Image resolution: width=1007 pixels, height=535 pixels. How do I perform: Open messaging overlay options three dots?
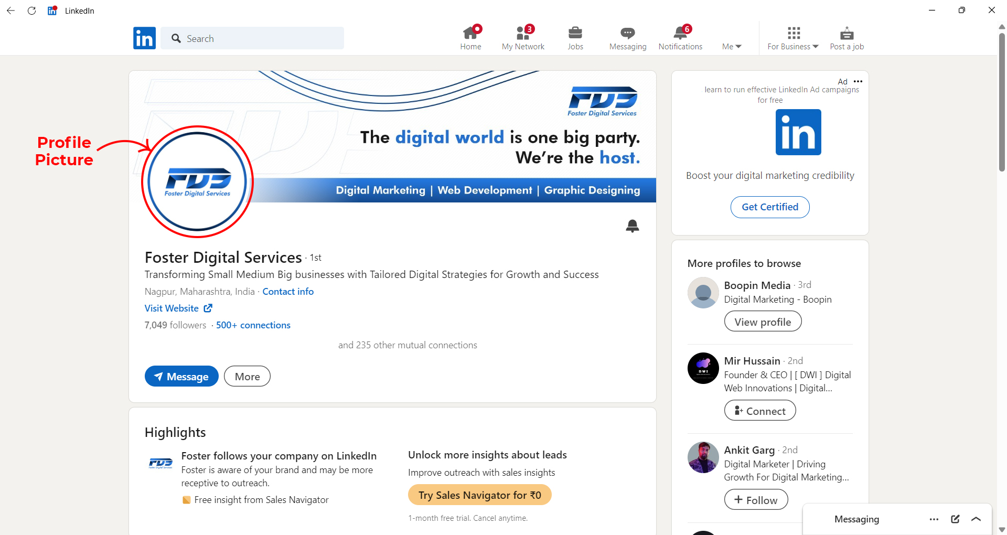(934, 519)
